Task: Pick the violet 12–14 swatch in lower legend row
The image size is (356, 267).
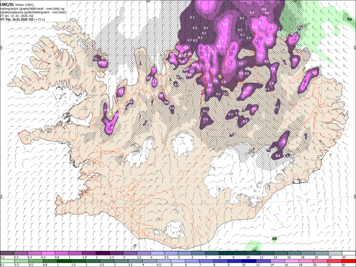Action: [x=263, y=261]
